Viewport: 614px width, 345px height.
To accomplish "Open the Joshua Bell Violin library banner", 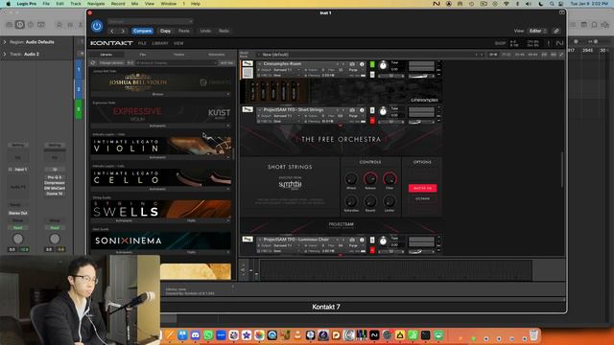I will coord(160,82).
